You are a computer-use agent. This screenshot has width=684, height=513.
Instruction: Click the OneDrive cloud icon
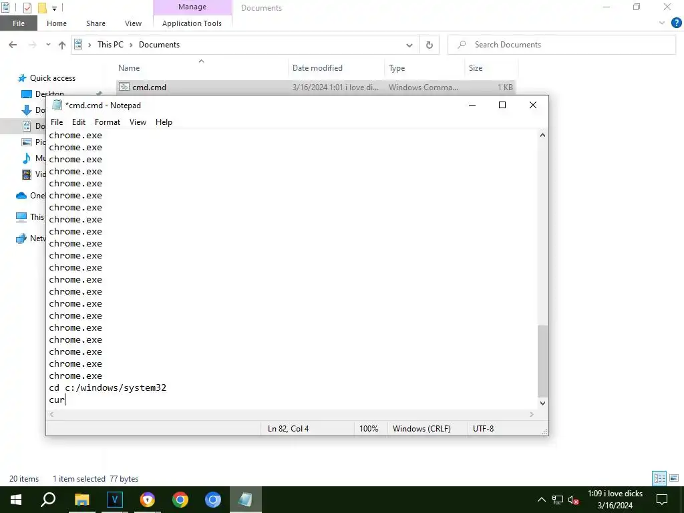tap(21, 196)
